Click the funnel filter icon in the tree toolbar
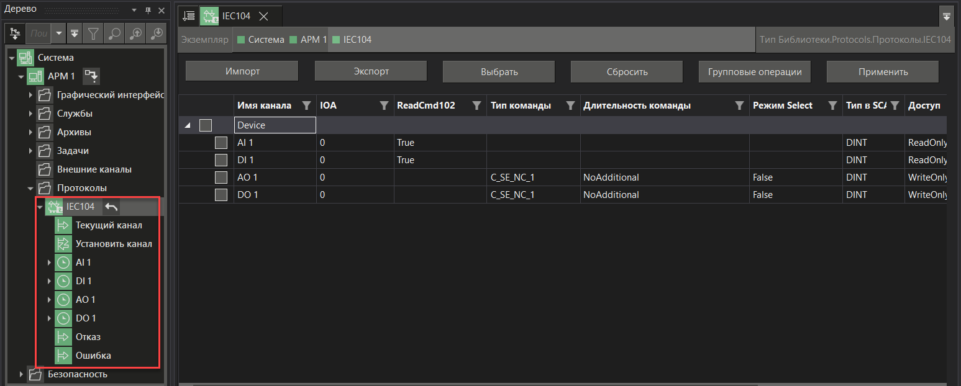 (x=93, y=34)
